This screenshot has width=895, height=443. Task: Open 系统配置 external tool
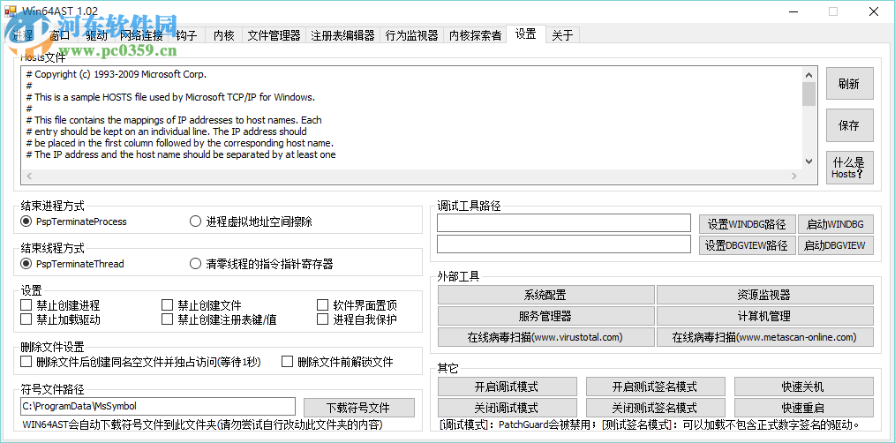pos(545,295)
